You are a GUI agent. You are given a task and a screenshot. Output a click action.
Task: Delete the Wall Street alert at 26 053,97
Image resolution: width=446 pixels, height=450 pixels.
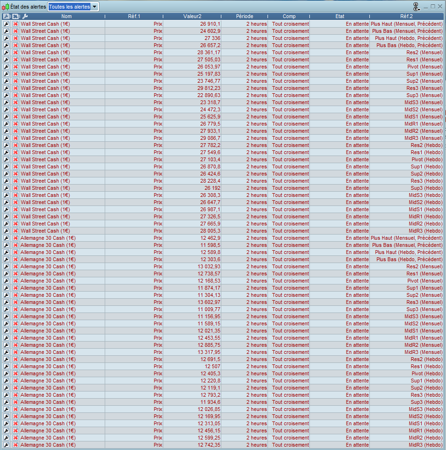pos(16,67)
